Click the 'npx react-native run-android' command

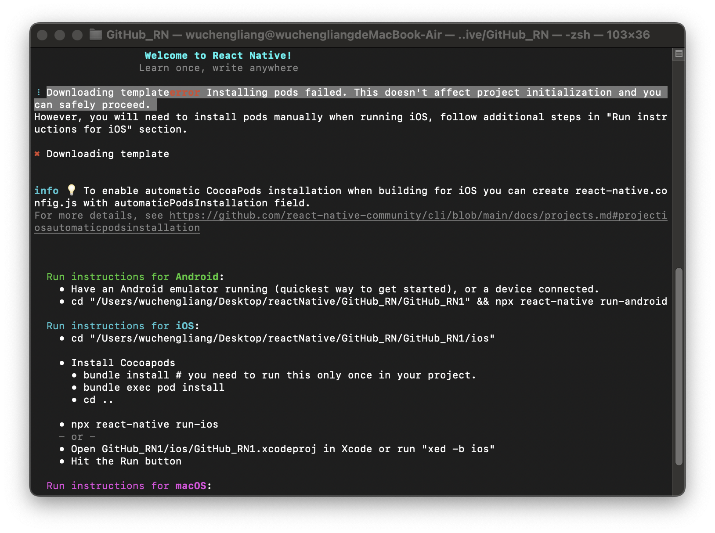pos(581,301)
